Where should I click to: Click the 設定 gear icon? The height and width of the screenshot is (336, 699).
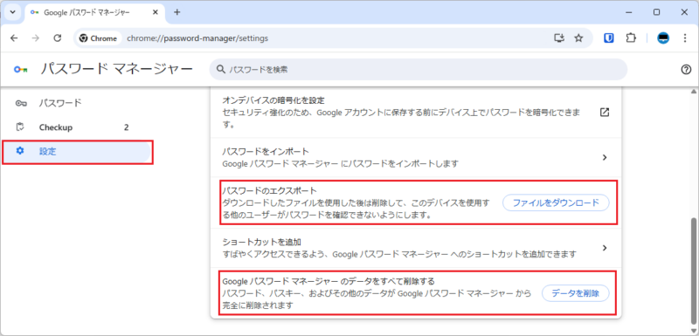pyautogui.click(x=19, y=151)
